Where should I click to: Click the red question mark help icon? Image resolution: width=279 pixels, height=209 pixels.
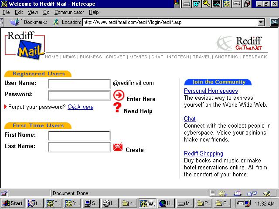[117, 108]
